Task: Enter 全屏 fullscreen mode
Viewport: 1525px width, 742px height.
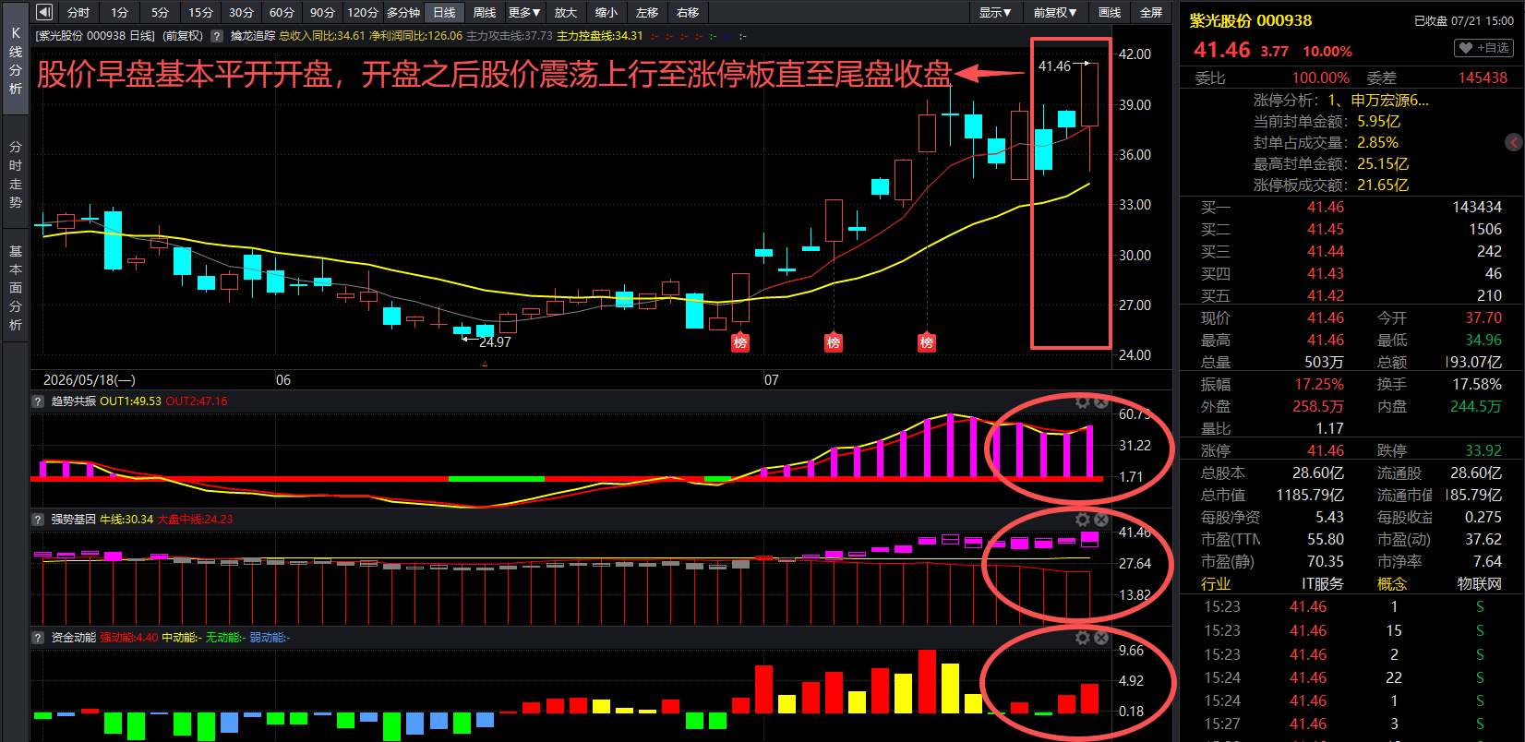Action: coord(1151,12)
